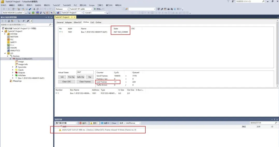Open the PLC menu in menu bar

pos(75,5)
